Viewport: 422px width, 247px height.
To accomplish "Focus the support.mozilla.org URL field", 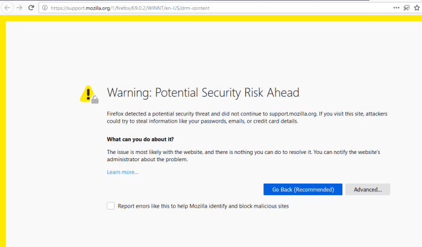I will [x=181, y=7].
